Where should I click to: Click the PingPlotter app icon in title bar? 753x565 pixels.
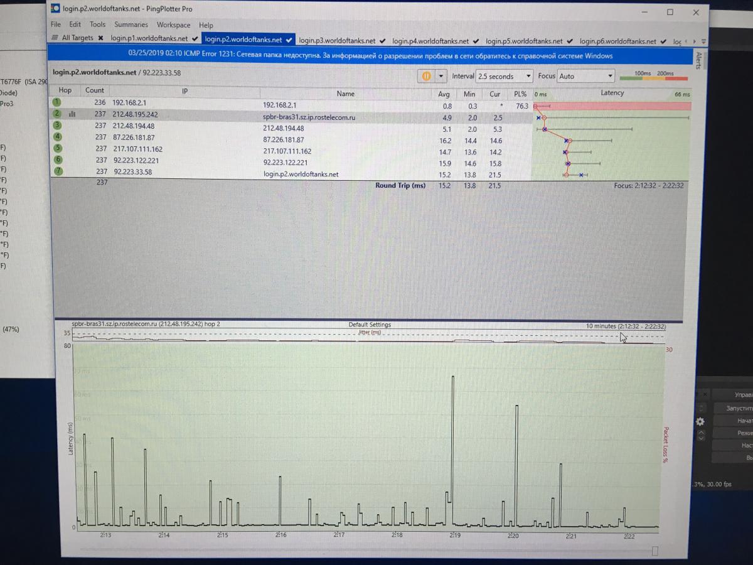(55, 9)
